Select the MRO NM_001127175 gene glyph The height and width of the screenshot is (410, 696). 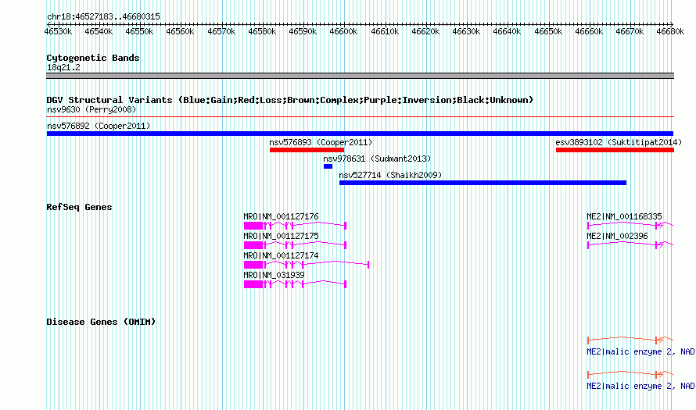pyautogui.click(x=295, y=245)
